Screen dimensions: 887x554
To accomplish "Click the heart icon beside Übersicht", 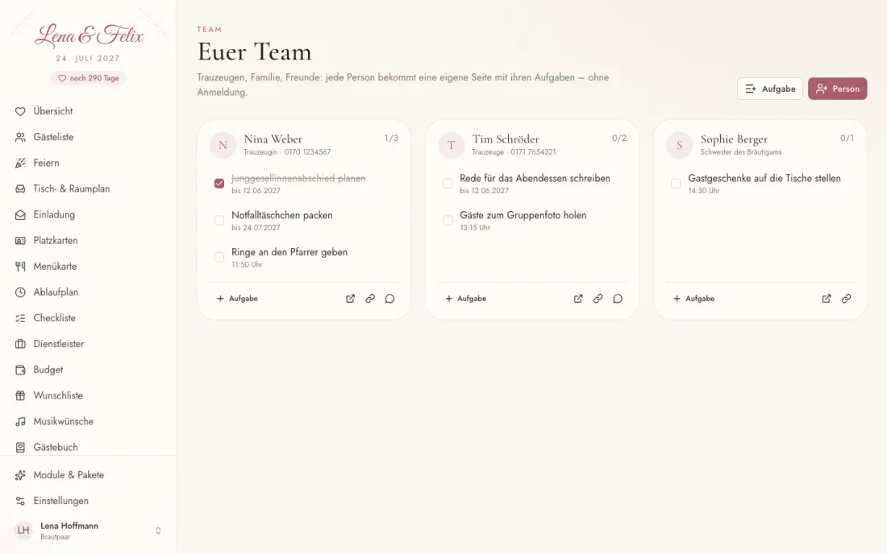I will 20,111.
